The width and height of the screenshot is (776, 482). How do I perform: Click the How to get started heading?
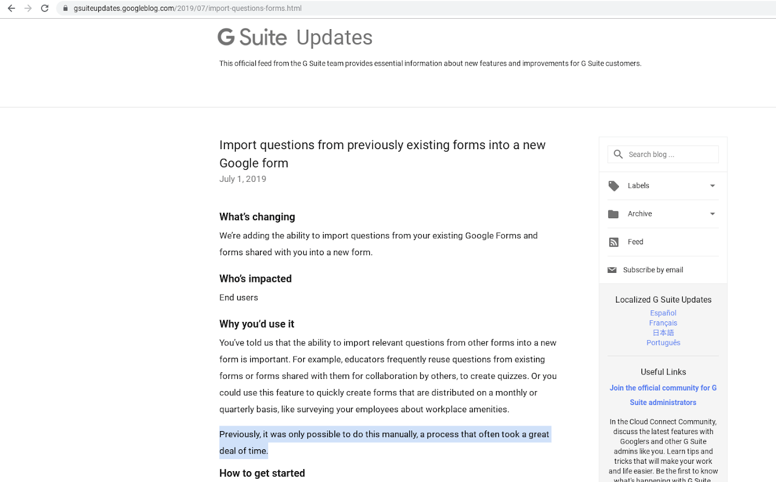click(262, 474)
